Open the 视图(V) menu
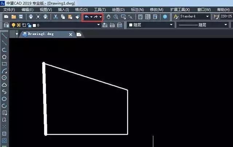This screenshot has width=233, height=147. [46, 10]
